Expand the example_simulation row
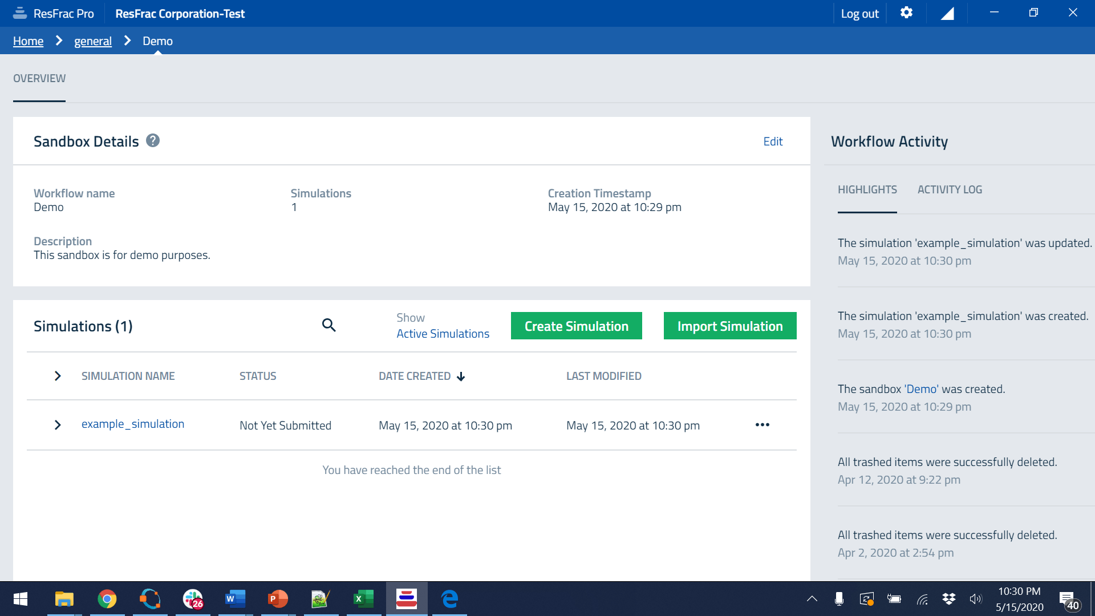The image size is (1095, 616). 58,425
